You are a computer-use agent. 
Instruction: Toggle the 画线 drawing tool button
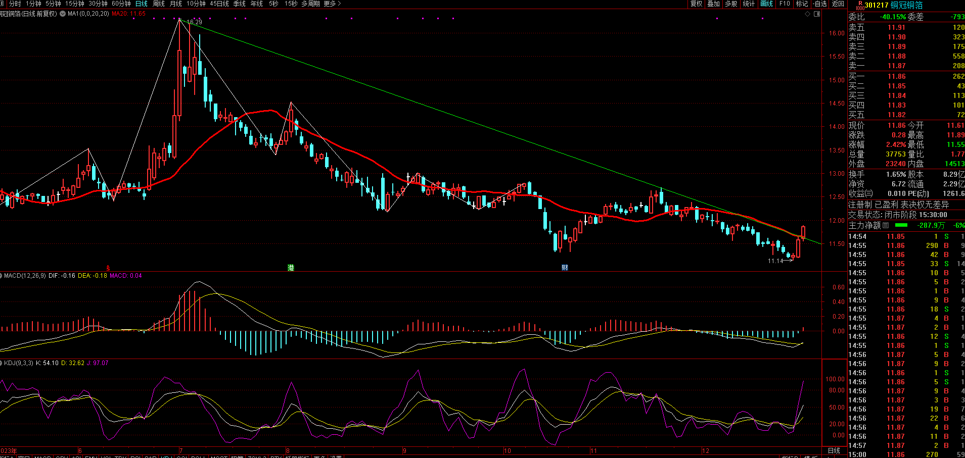pos(767,4)
